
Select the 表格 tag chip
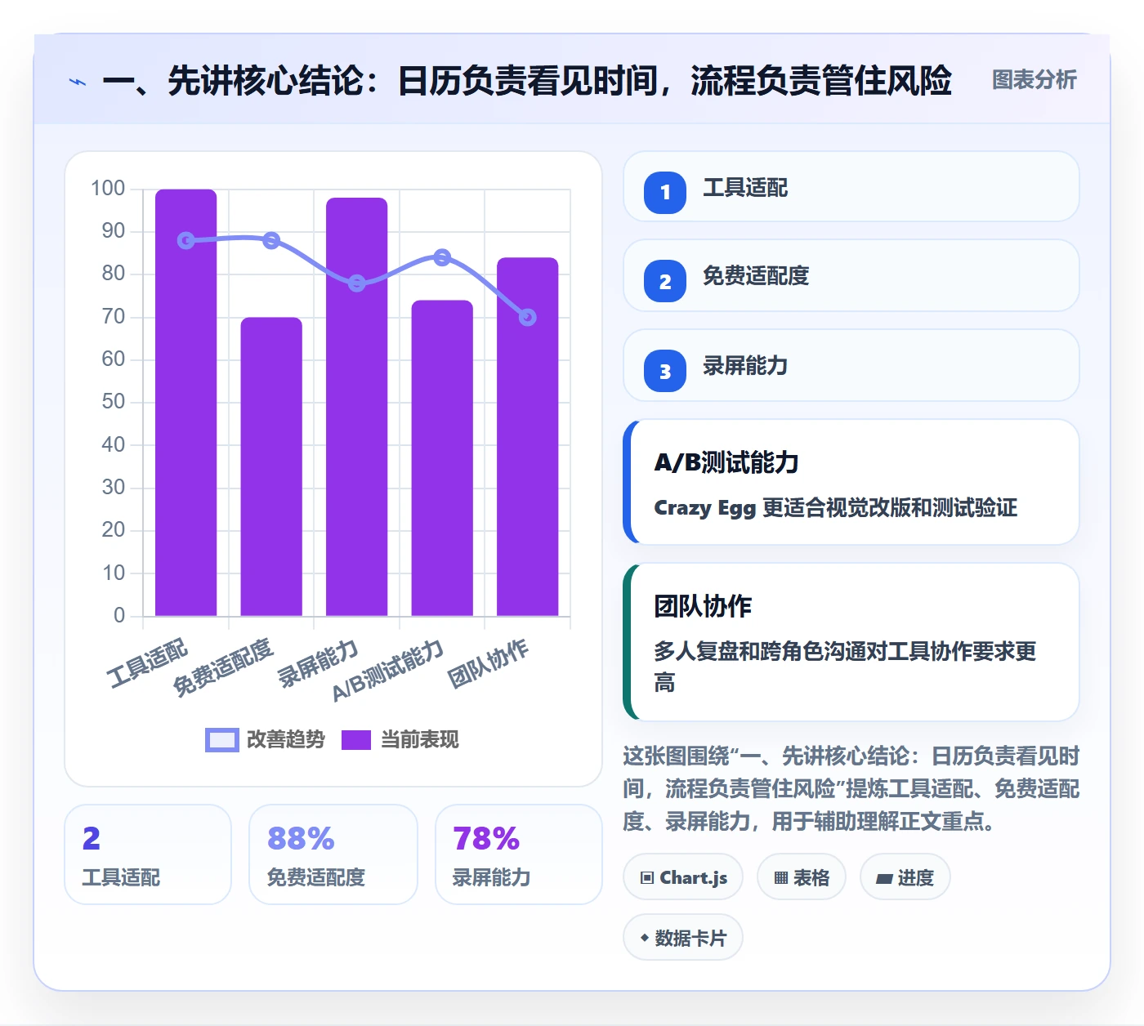(x=802, y=877)
